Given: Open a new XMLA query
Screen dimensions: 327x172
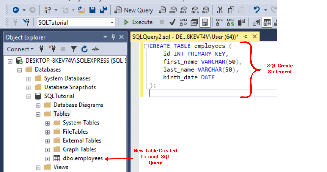Looking at the screenshot, I should 195,10.
